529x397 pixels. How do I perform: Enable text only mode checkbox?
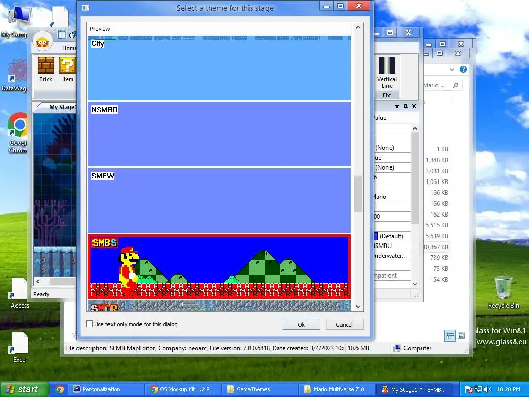point(90,324)
